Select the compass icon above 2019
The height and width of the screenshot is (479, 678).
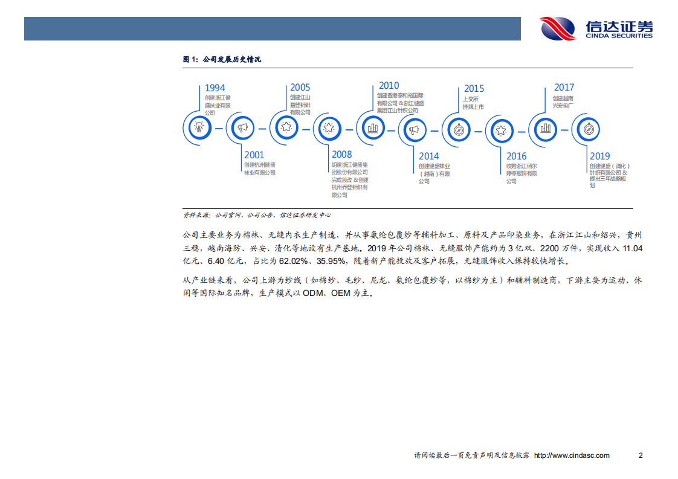tap(588, 129)
